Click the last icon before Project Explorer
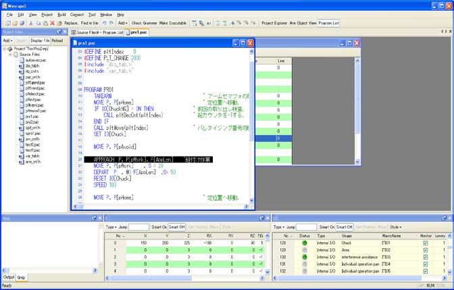Image resolution: width=454 pixels, height=290 pixels. (253, 23)
